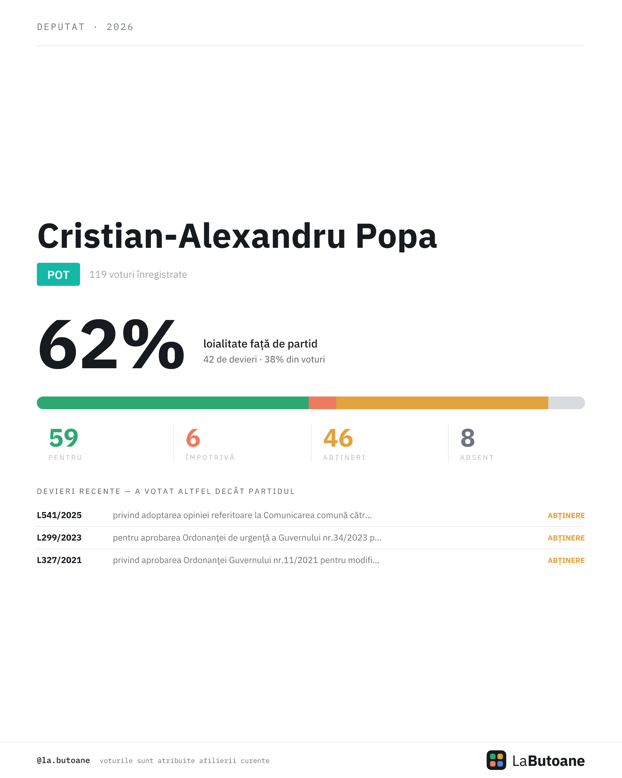Open the L299/2023 law entry
The height and width of the screenshot is (778, 622).
[x=311, y=537]
